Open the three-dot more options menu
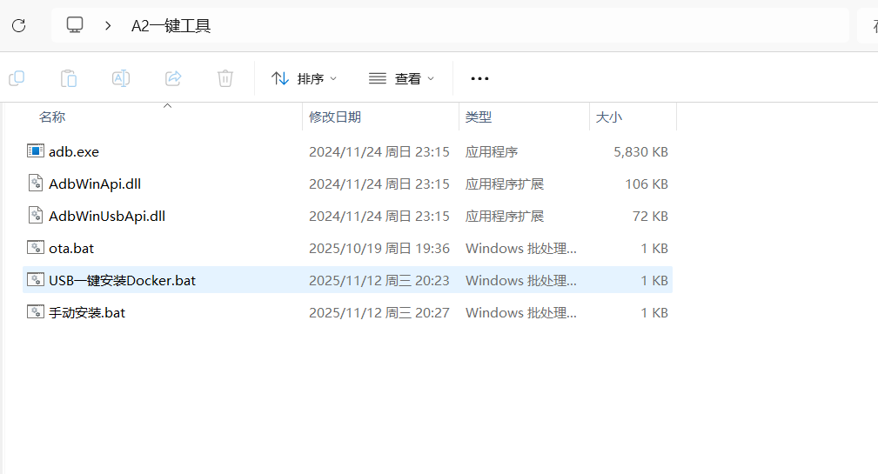 click(x=479, y=78)
